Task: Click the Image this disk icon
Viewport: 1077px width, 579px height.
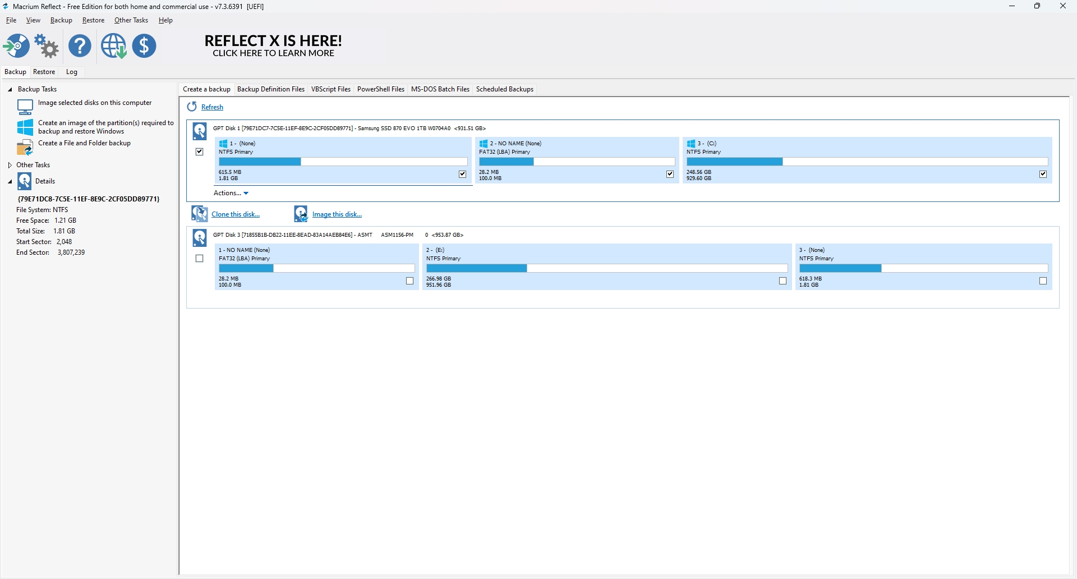Action: coord(301,214)
